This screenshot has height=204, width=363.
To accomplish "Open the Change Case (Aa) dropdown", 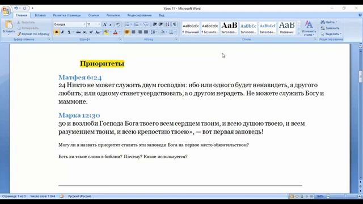I will [98, 32].
